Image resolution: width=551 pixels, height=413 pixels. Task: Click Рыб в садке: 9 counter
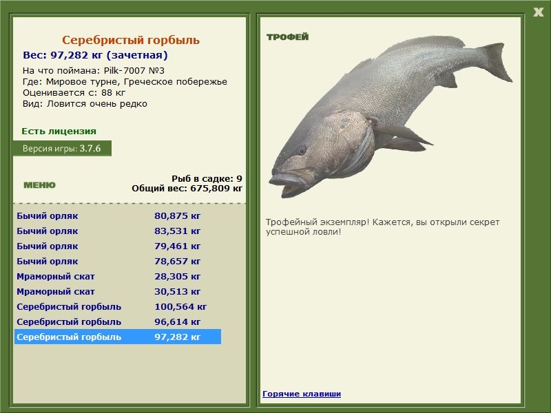pos(207,178)
